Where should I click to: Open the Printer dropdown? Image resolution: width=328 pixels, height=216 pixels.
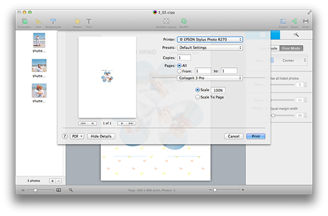click(x=210, y=39)
